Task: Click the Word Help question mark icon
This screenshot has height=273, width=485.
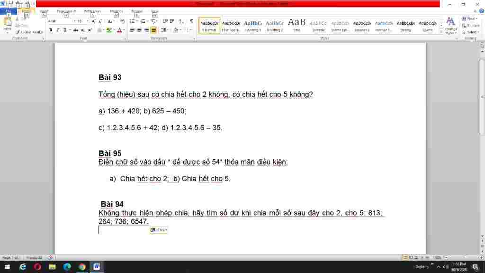Action: click(x=481, y=11)
